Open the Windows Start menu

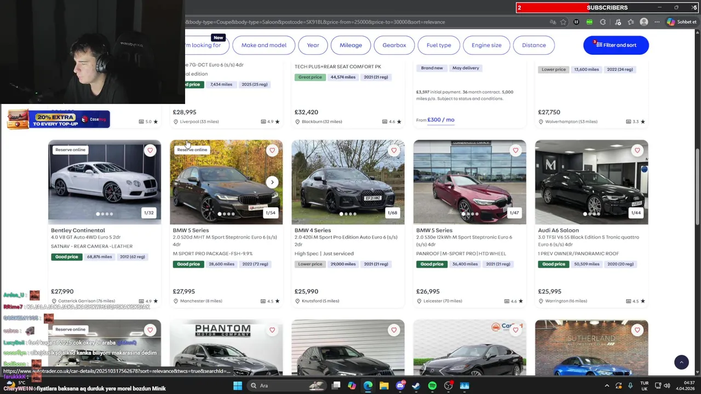coord(238,386)
